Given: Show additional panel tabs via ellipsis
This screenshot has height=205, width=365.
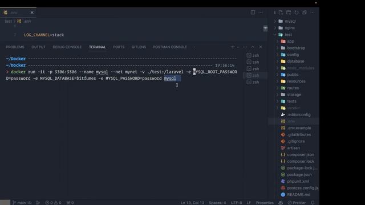Looking at the screenshot, I should point(194,47).
